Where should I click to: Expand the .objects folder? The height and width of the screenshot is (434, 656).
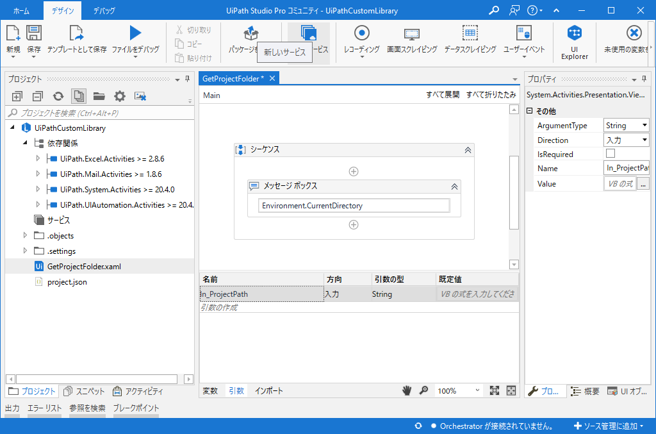(x=25, y=235)
